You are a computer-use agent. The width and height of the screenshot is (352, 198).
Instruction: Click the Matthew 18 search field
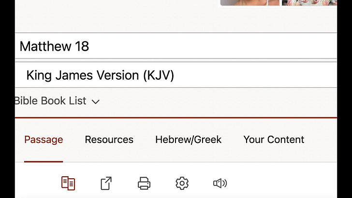tap(176, 46)
